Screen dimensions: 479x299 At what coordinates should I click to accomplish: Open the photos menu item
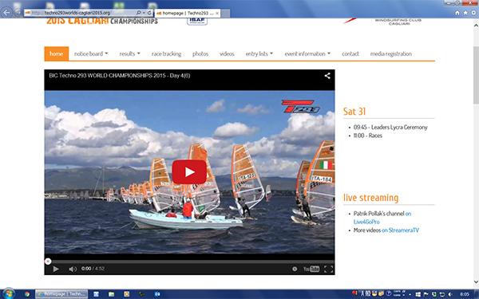coord(200,53)
